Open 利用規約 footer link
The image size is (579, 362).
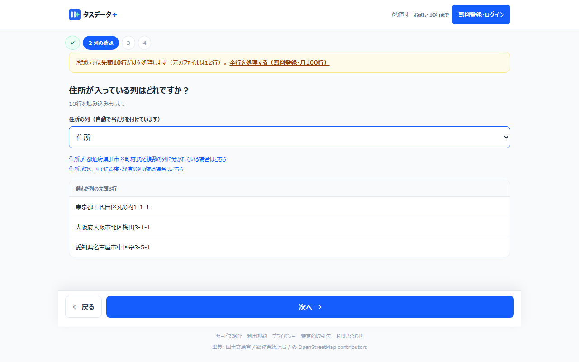pyautogui.click(x=257, y=336)
